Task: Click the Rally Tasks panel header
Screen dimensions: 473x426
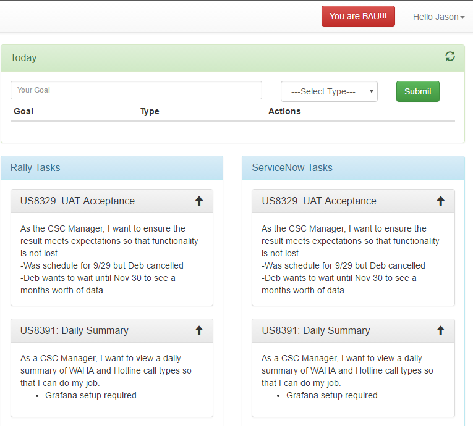Action: [35, 167]
